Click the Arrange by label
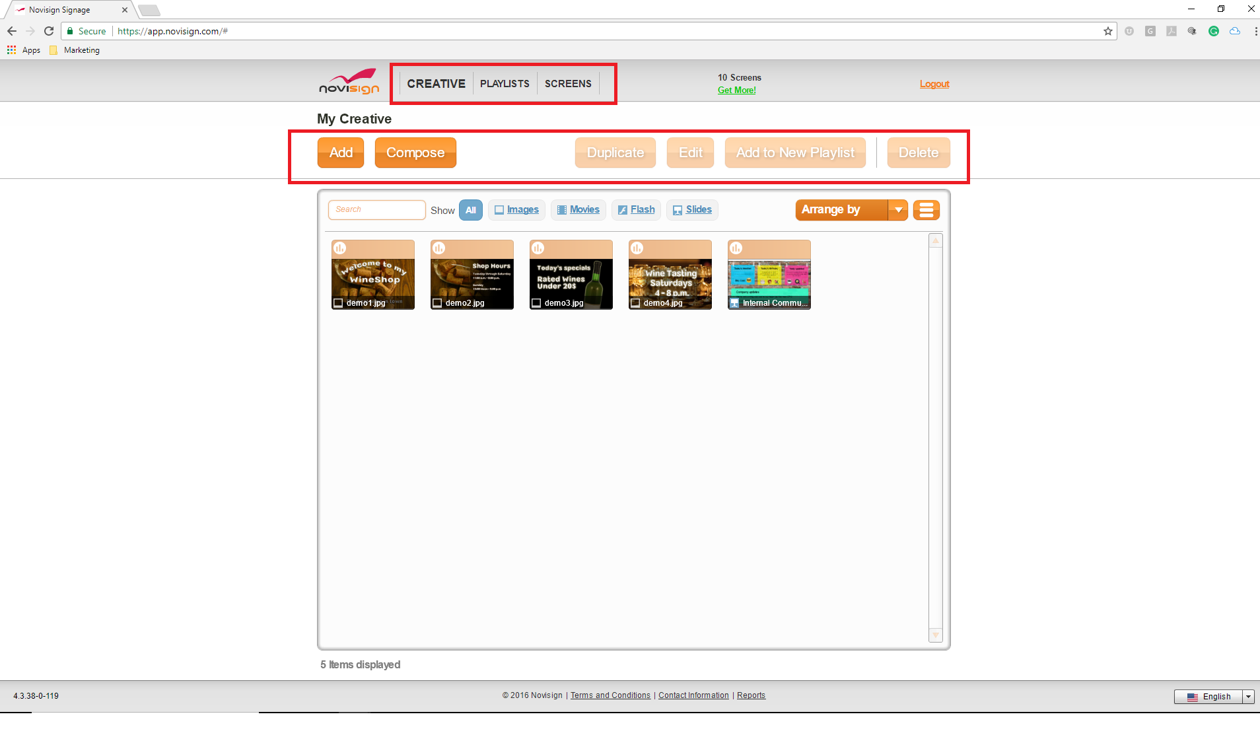 pos(831,210)
